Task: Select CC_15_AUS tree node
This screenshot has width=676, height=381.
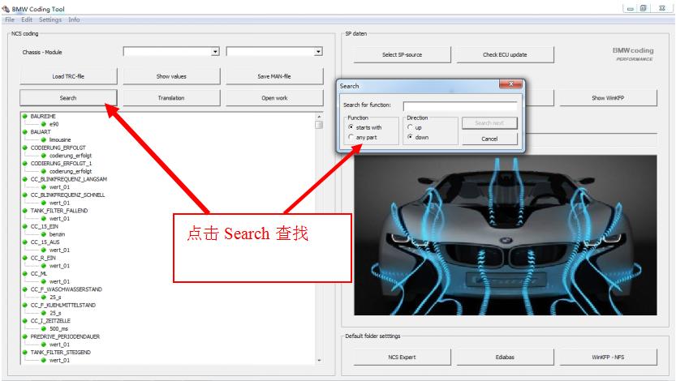Action: point(45,242)
